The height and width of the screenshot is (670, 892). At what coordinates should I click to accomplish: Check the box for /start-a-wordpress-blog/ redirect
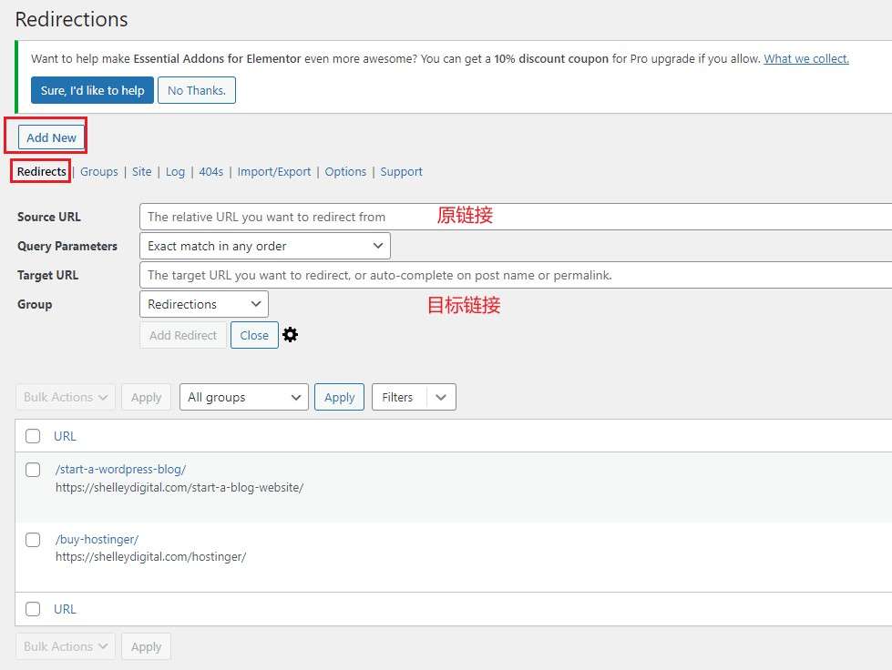point(33,470)
